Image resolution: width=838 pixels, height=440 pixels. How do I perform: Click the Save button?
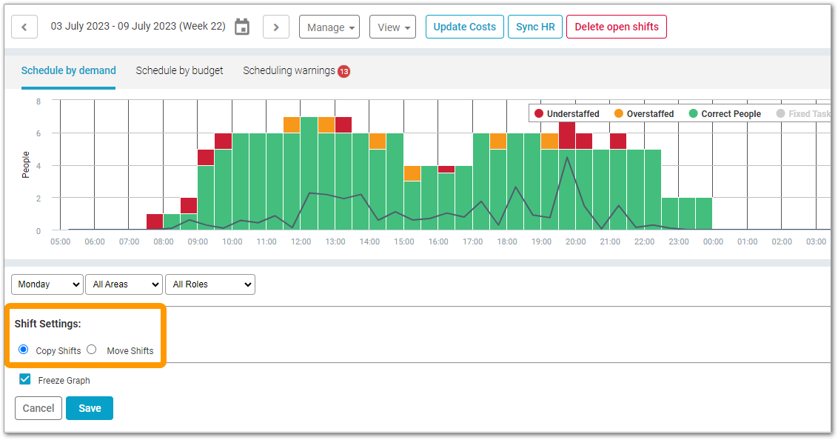click(90, 408)
